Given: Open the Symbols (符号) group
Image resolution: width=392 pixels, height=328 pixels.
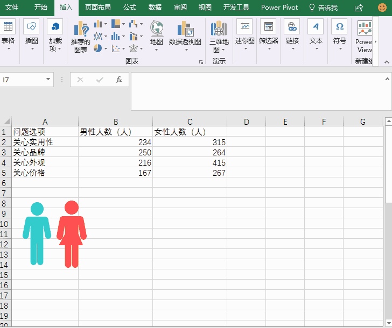Looking at the screenshot, I should [339, 35].
